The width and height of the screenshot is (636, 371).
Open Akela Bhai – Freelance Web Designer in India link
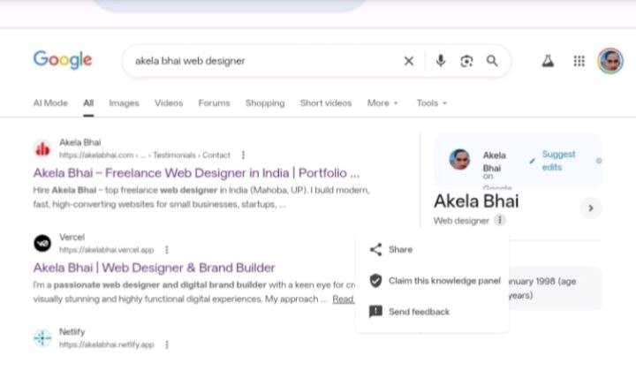pos(196,173)
